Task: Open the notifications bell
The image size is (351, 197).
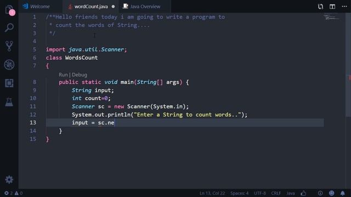Action: (x=342, y=193)
